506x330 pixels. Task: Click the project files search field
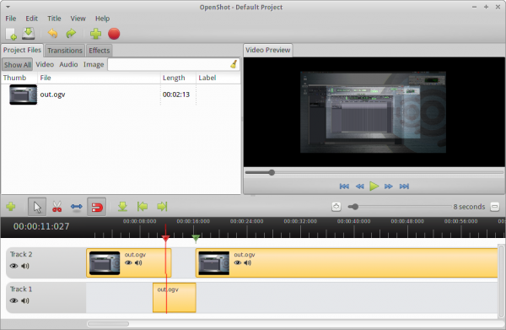click(x=174, y=64)
